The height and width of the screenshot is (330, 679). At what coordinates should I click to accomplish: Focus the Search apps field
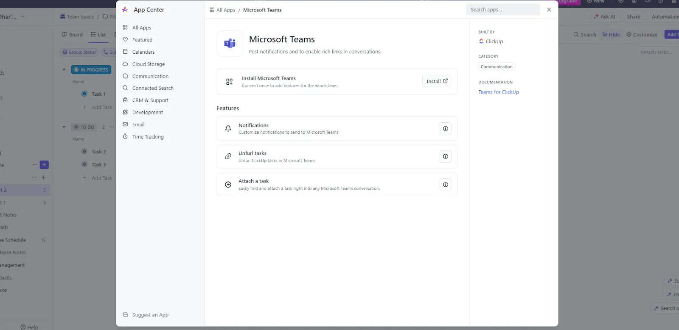pos(503,9)
